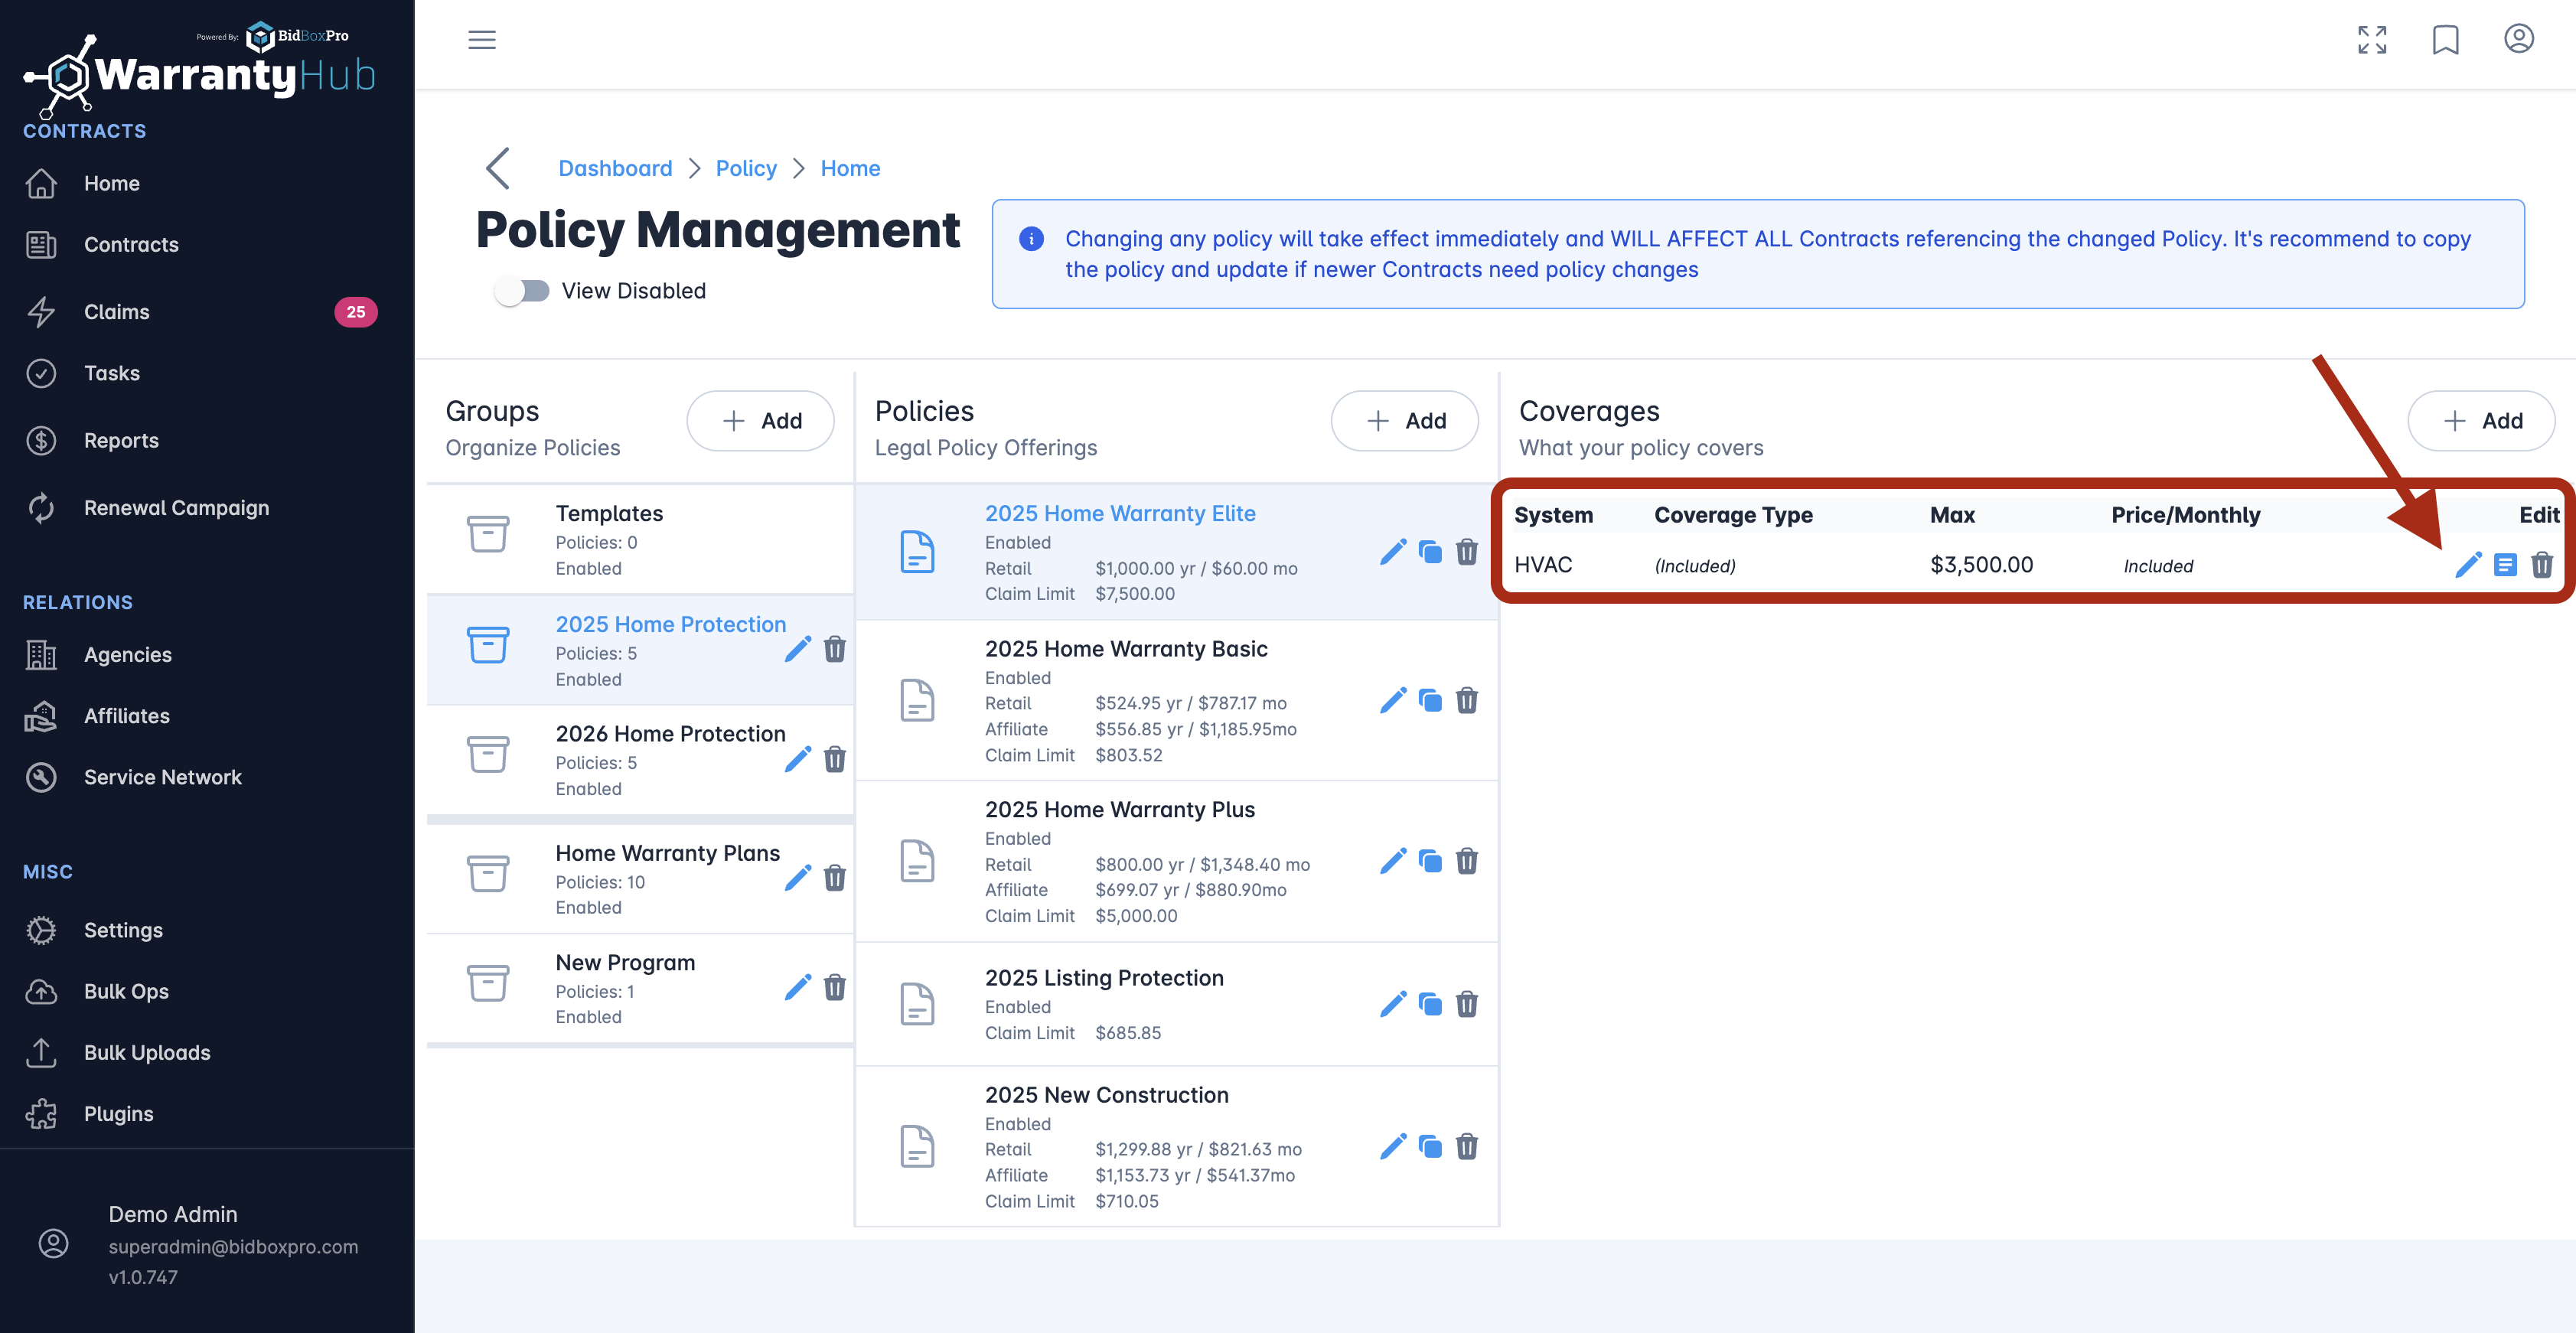Delete the 2025 Listing Protection policy
This screenshot has height=1333, width=2576.
click(x=1466, y=1004)
